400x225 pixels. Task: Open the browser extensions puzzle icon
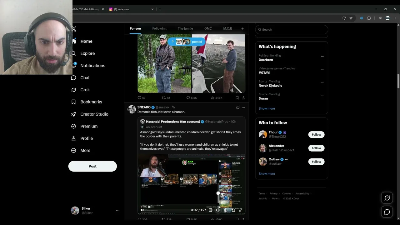pyautogui.click(x=369, y=18)
